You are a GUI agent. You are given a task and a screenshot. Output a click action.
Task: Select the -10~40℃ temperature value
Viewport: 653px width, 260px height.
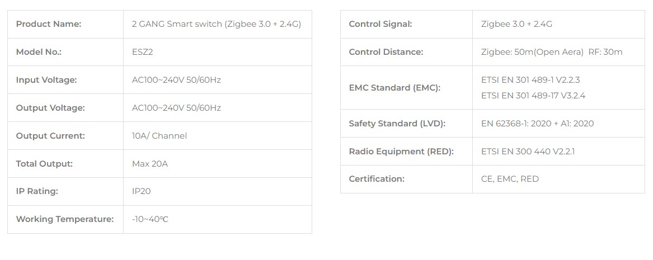(150, 219)
